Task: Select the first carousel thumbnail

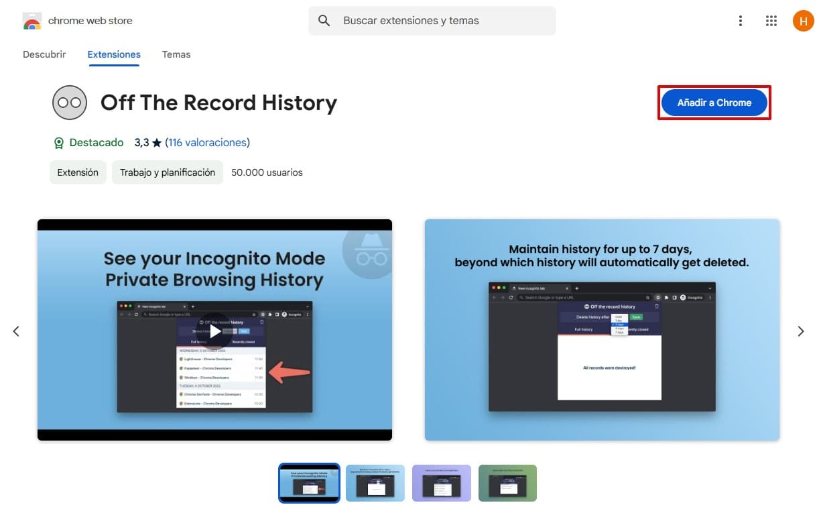Action: [309, 483]
